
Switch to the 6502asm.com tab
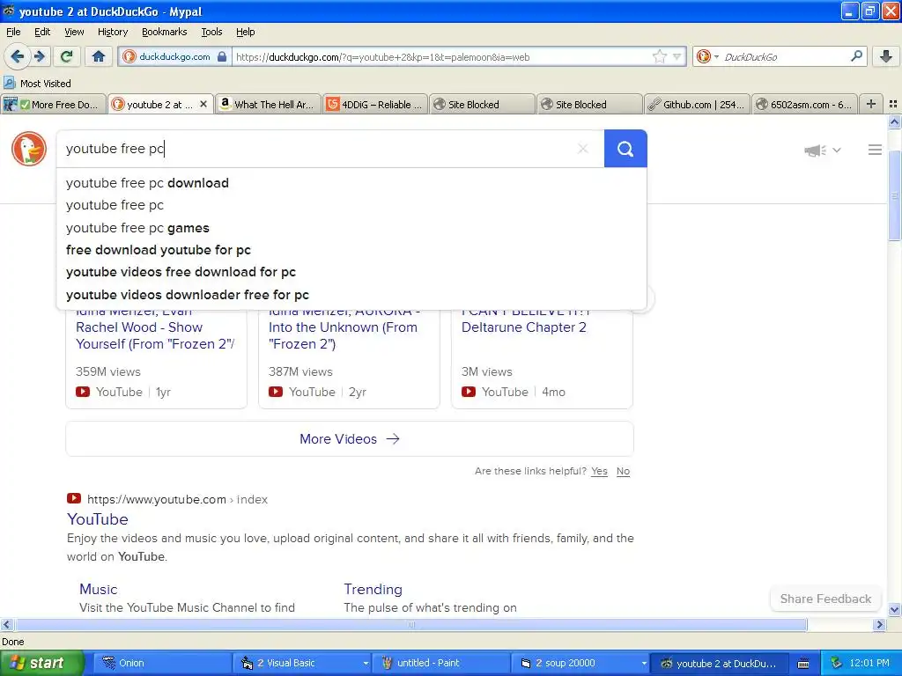click(x=804, y=104)
